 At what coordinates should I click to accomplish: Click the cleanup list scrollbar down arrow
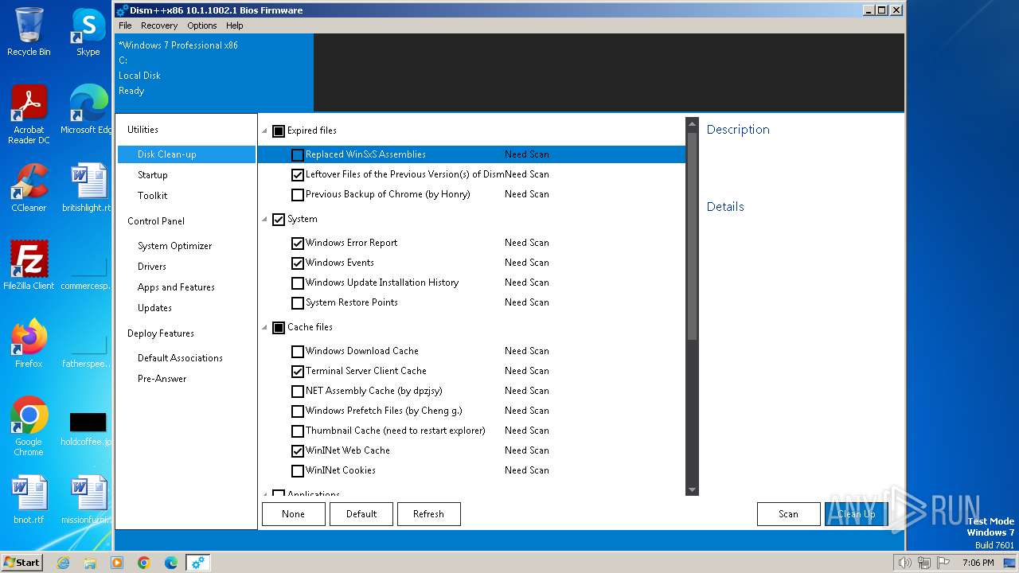[x=692, y=489]
